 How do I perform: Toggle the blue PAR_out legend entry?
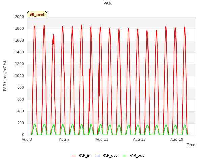(x=106, y=156)
